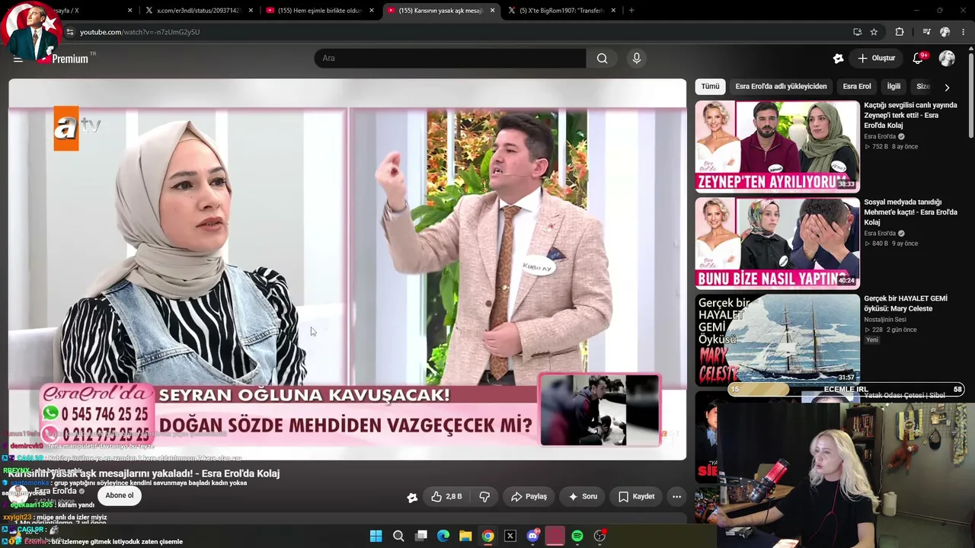Click the install/cast icon in address bar

[857, 32]
